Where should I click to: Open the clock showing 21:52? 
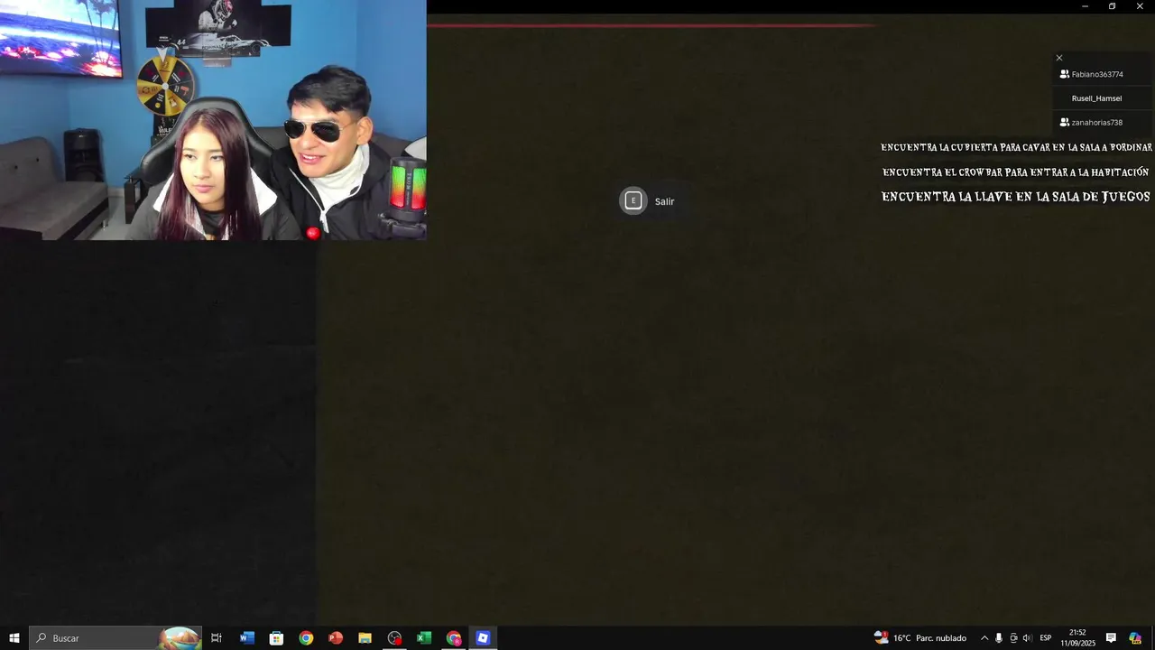pos(1077,638)
